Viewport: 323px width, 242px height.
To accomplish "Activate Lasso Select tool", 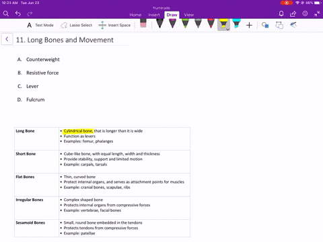I will [77, 25].
